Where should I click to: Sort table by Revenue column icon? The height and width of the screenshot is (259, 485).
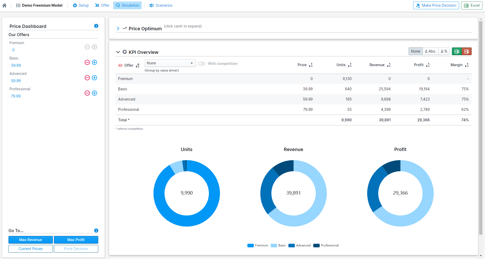click(389, 65)
